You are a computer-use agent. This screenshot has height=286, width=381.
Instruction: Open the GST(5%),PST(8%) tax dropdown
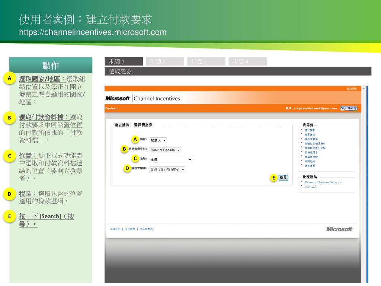pyautogui.click(x=167, y=169)
